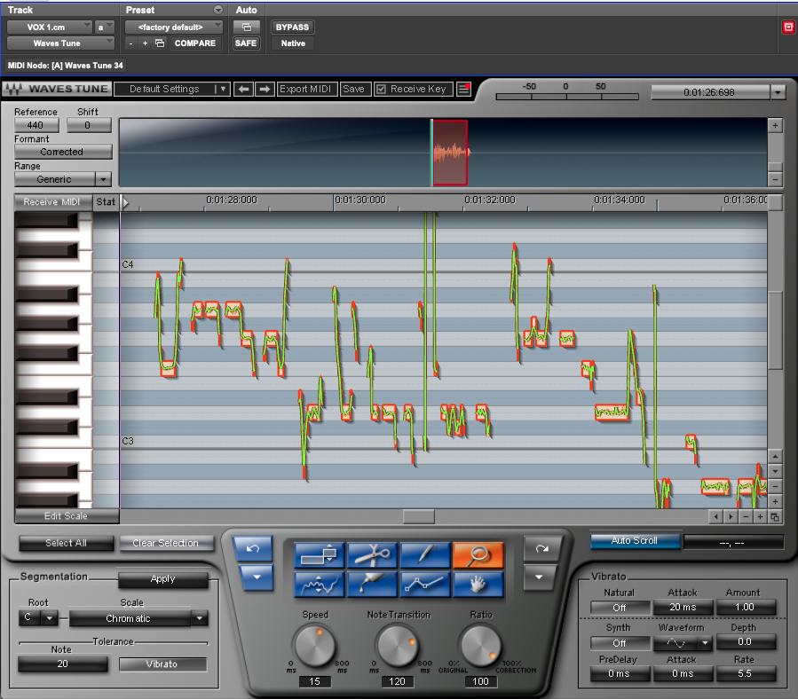The width and height of the screenshot is (798, 699).
Task: Open the redo history down arrow
Action: (539, 577)
